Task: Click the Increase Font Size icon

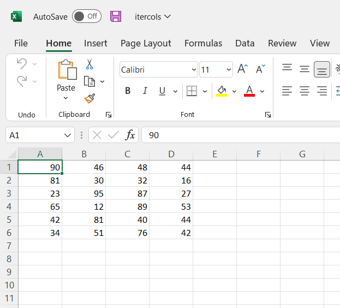Action: pyautogui.click(x=243, y=69)
